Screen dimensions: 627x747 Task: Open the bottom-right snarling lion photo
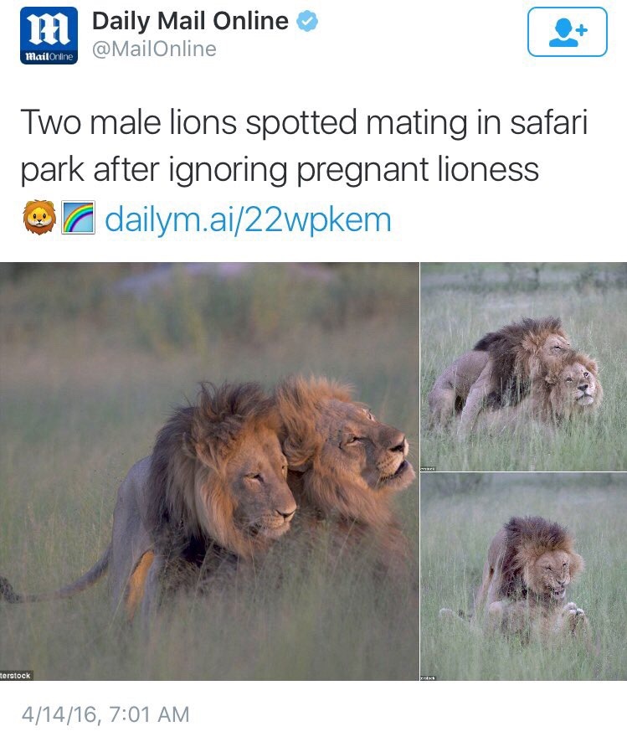pos(524,576)
